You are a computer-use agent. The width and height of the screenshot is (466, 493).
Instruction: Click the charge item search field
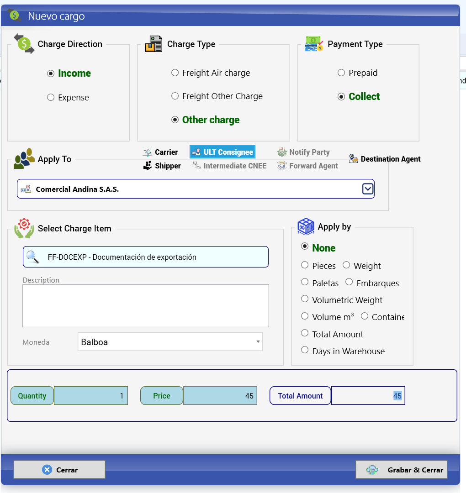[x=146, y=257]
